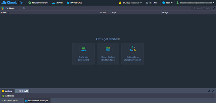Image resolution: width=216 pixels, height=103 pixels.
Task: Open New Environment wizard from toolbar
Action: click(x=38, y=3)
